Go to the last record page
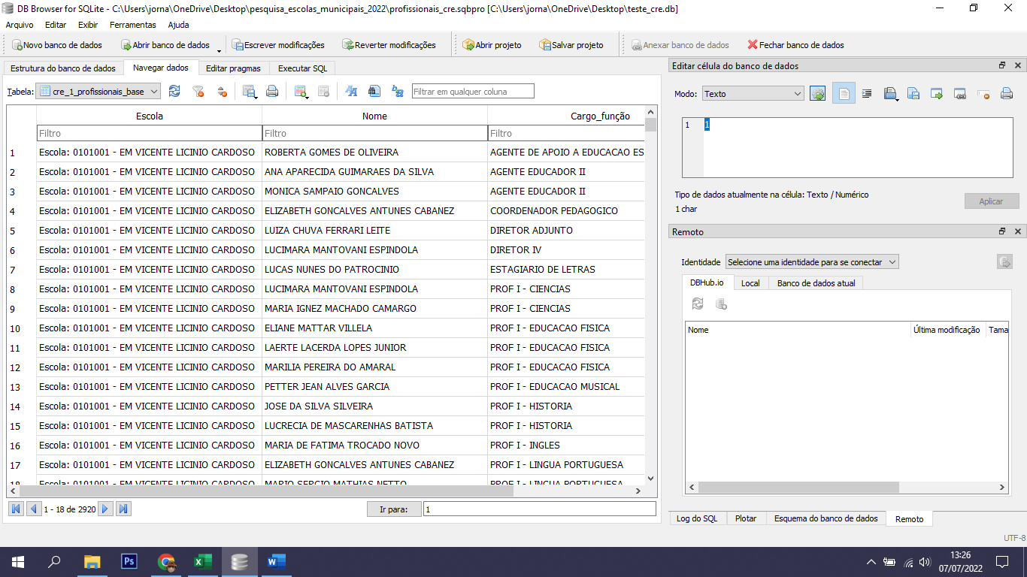The image size is (1027, 577). (x=124, y=509)
